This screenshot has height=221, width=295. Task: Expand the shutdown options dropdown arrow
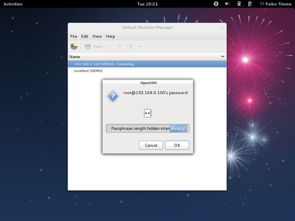click(x=139, y=46)
